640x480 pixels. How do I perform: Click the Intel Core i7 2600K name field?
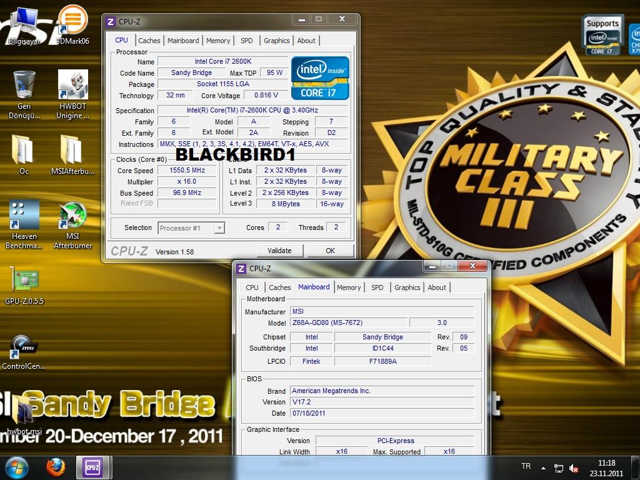pos(223,61)
